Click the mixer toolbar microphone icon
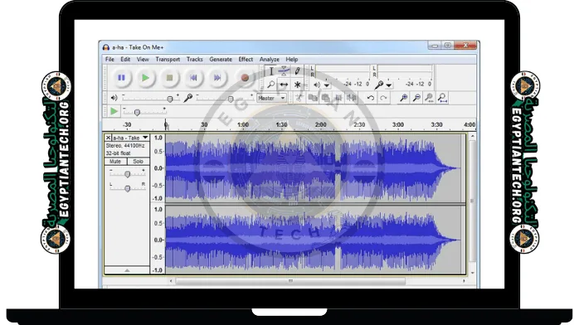 (188, 98)
